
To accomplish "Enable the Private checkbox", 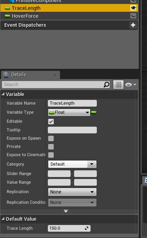I will [x=51, y=147].
